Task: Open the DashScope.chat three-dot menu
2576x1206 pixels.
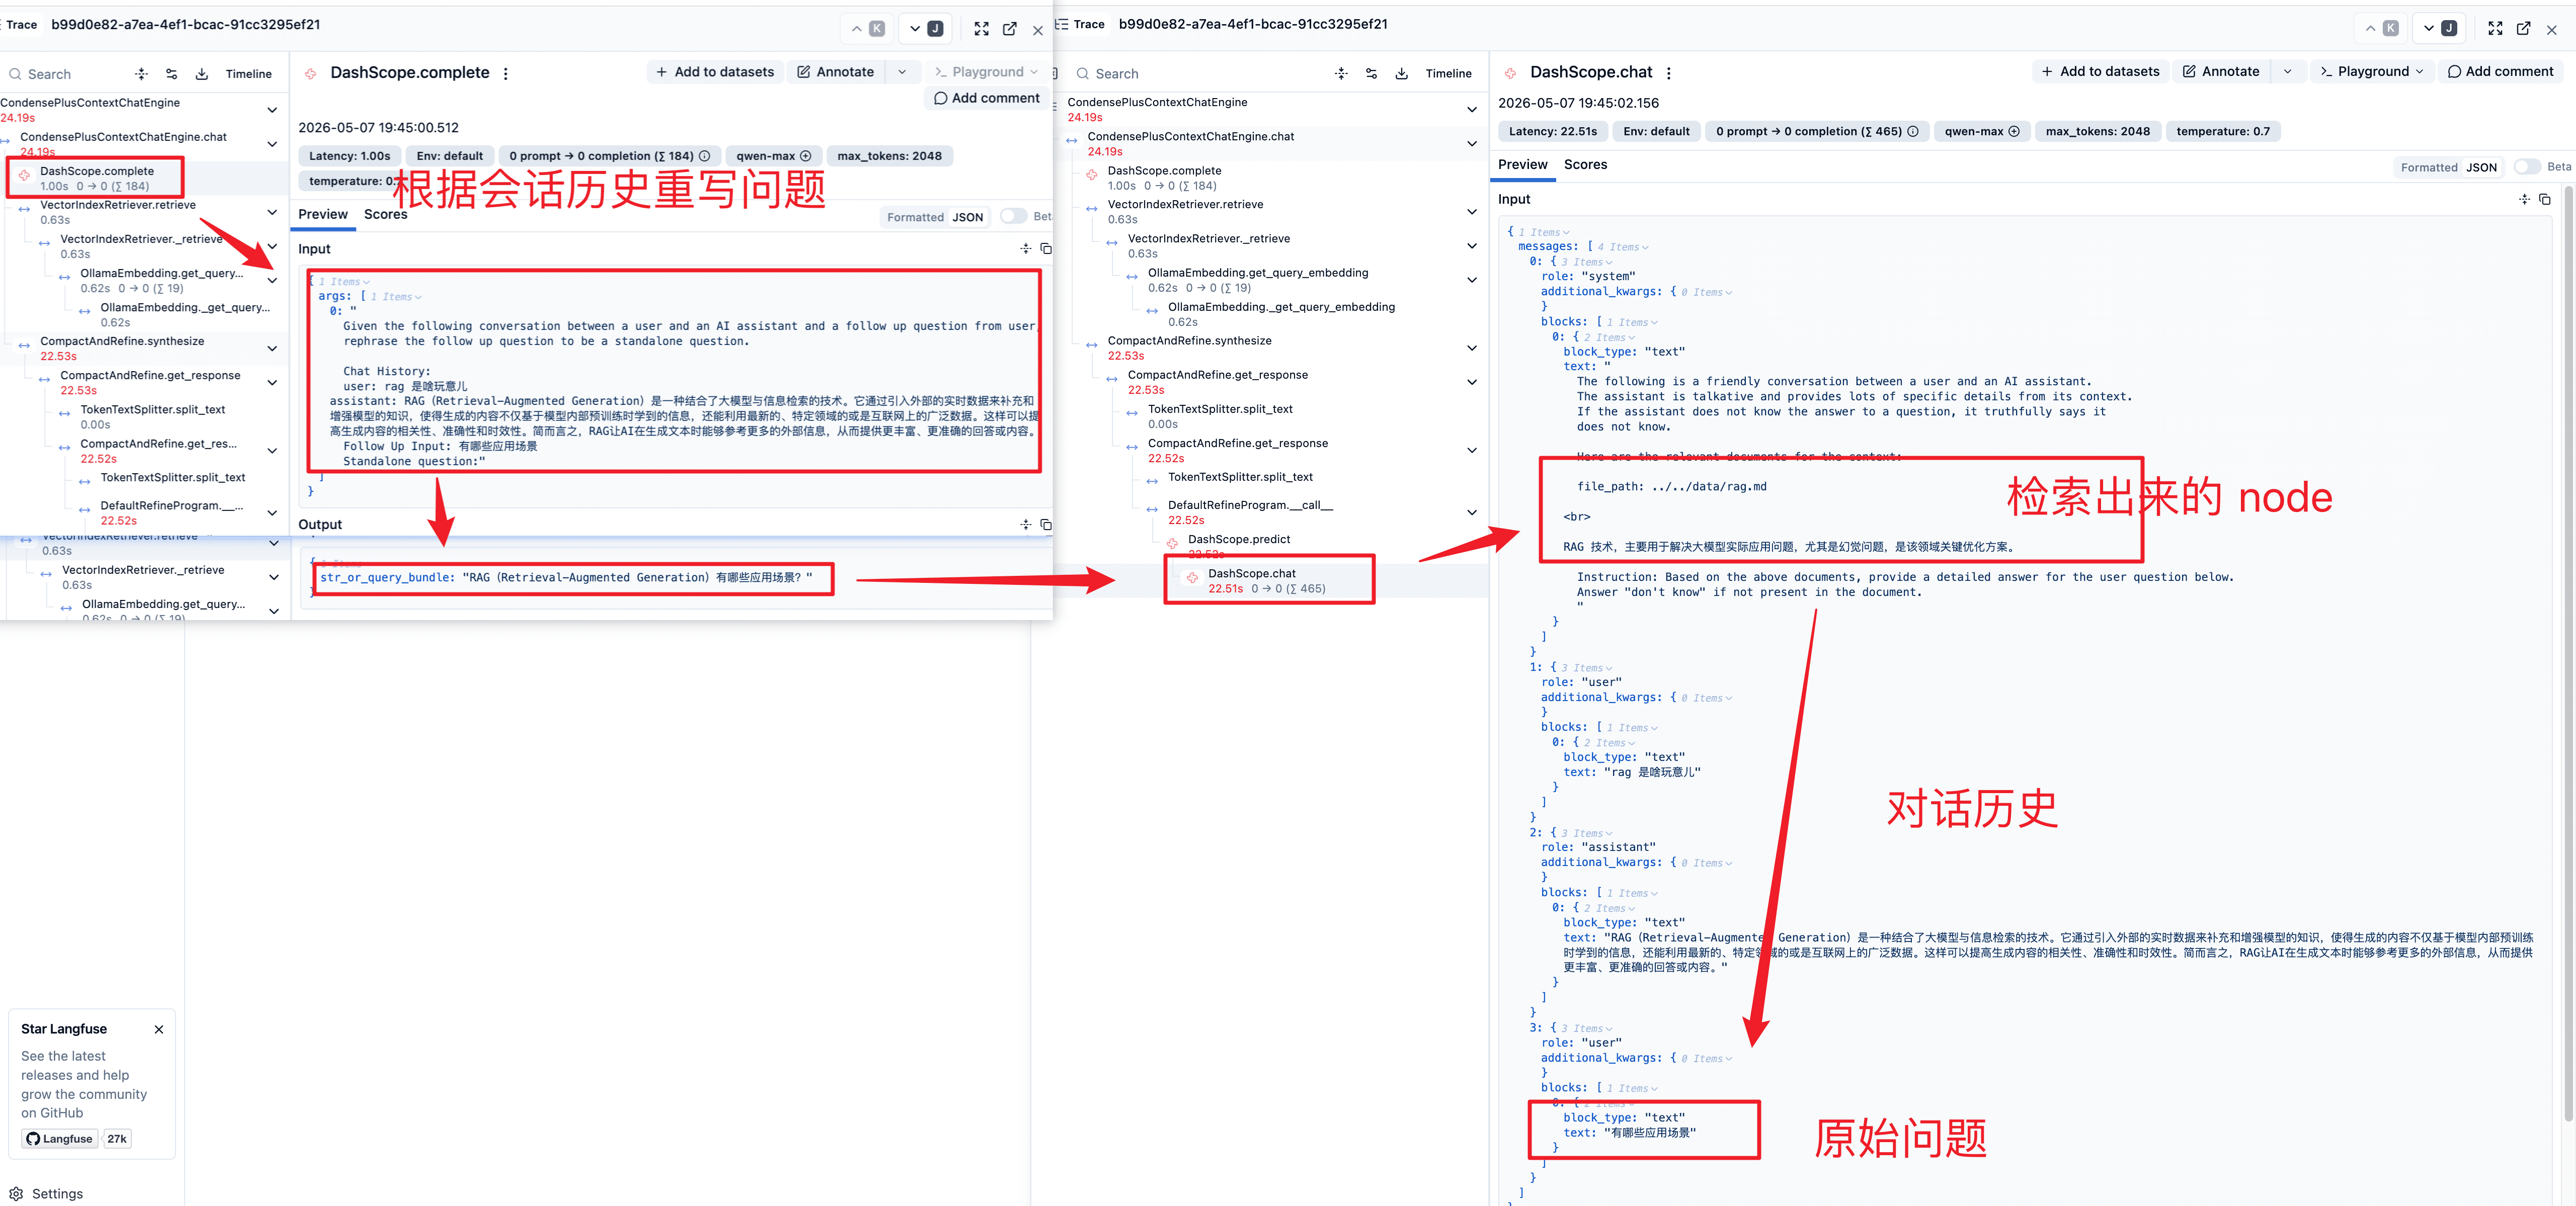Action: [x=1668, y=73]
